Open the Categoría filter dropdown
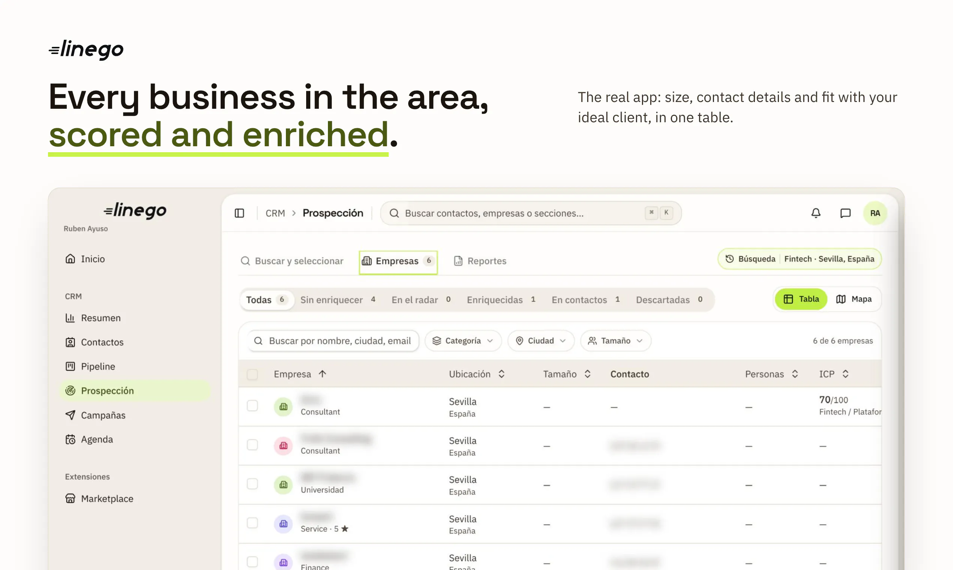 pos(463,341)
